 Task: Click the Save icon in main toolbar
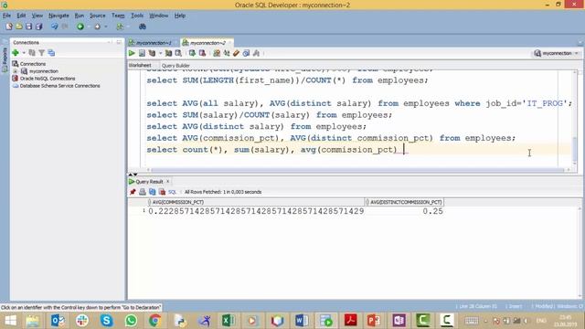tap(28, 27)
